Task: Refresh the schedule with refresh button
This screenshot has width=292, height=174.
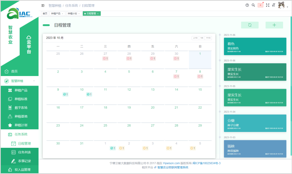Action: tap(250, 25)
